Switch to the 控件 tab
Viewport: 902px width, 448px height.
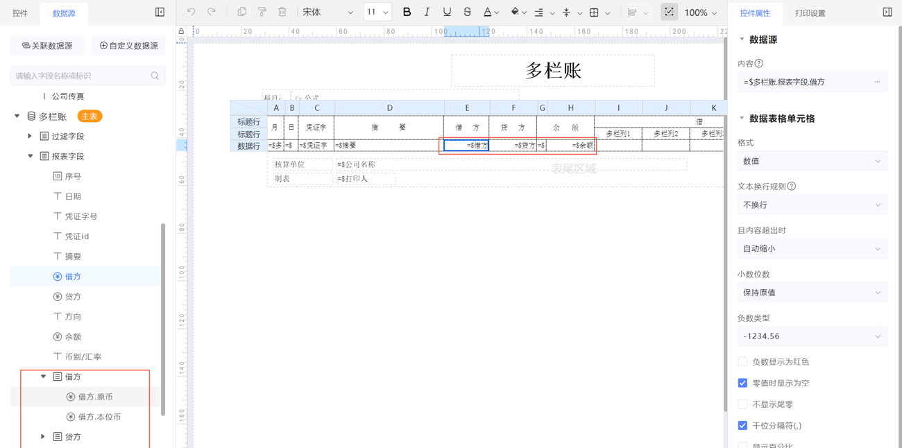[x=20, y=13]
